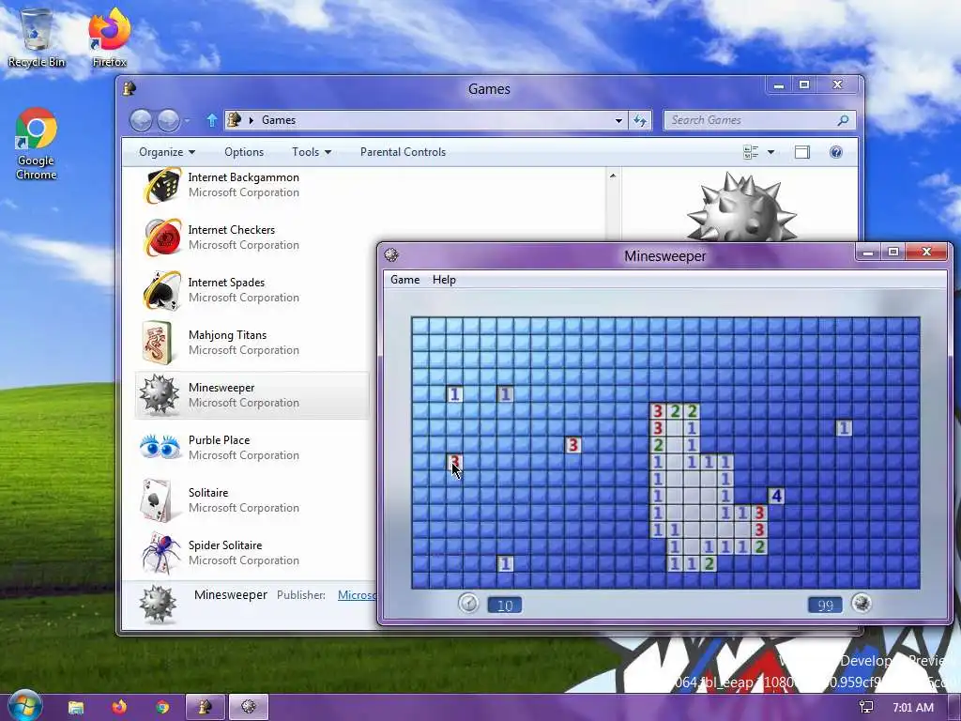This screenshot has width=961, height=721.
Task: Open the Recycle Bin desktop icon
Action: pos(37,37)
